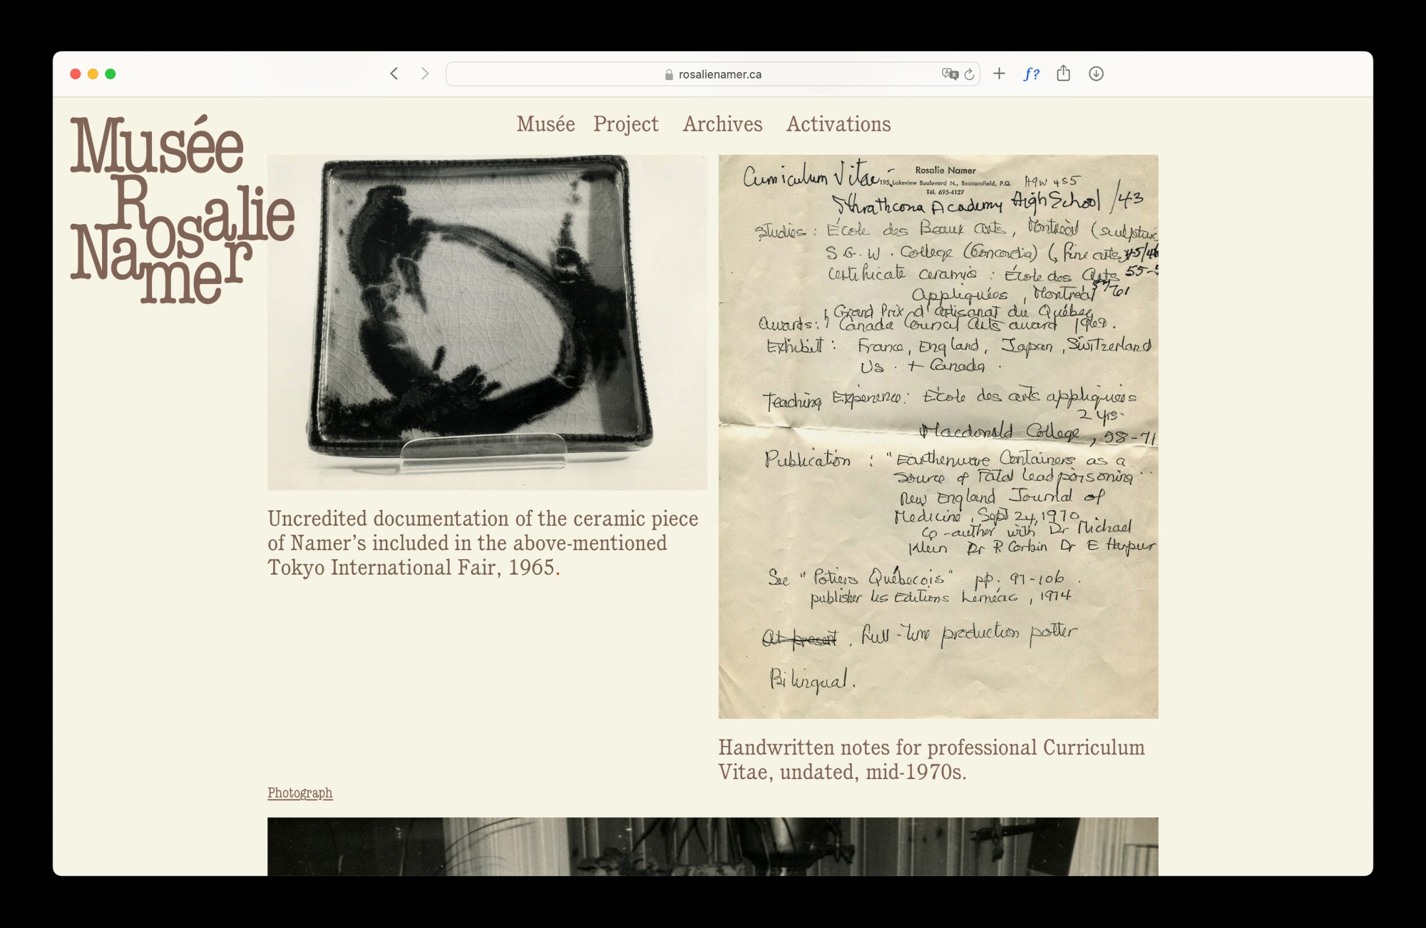The height and width of the screenshot is (928, 1426).
Task: Go back using the browser back arrow
Action: (x=394, y=73)
